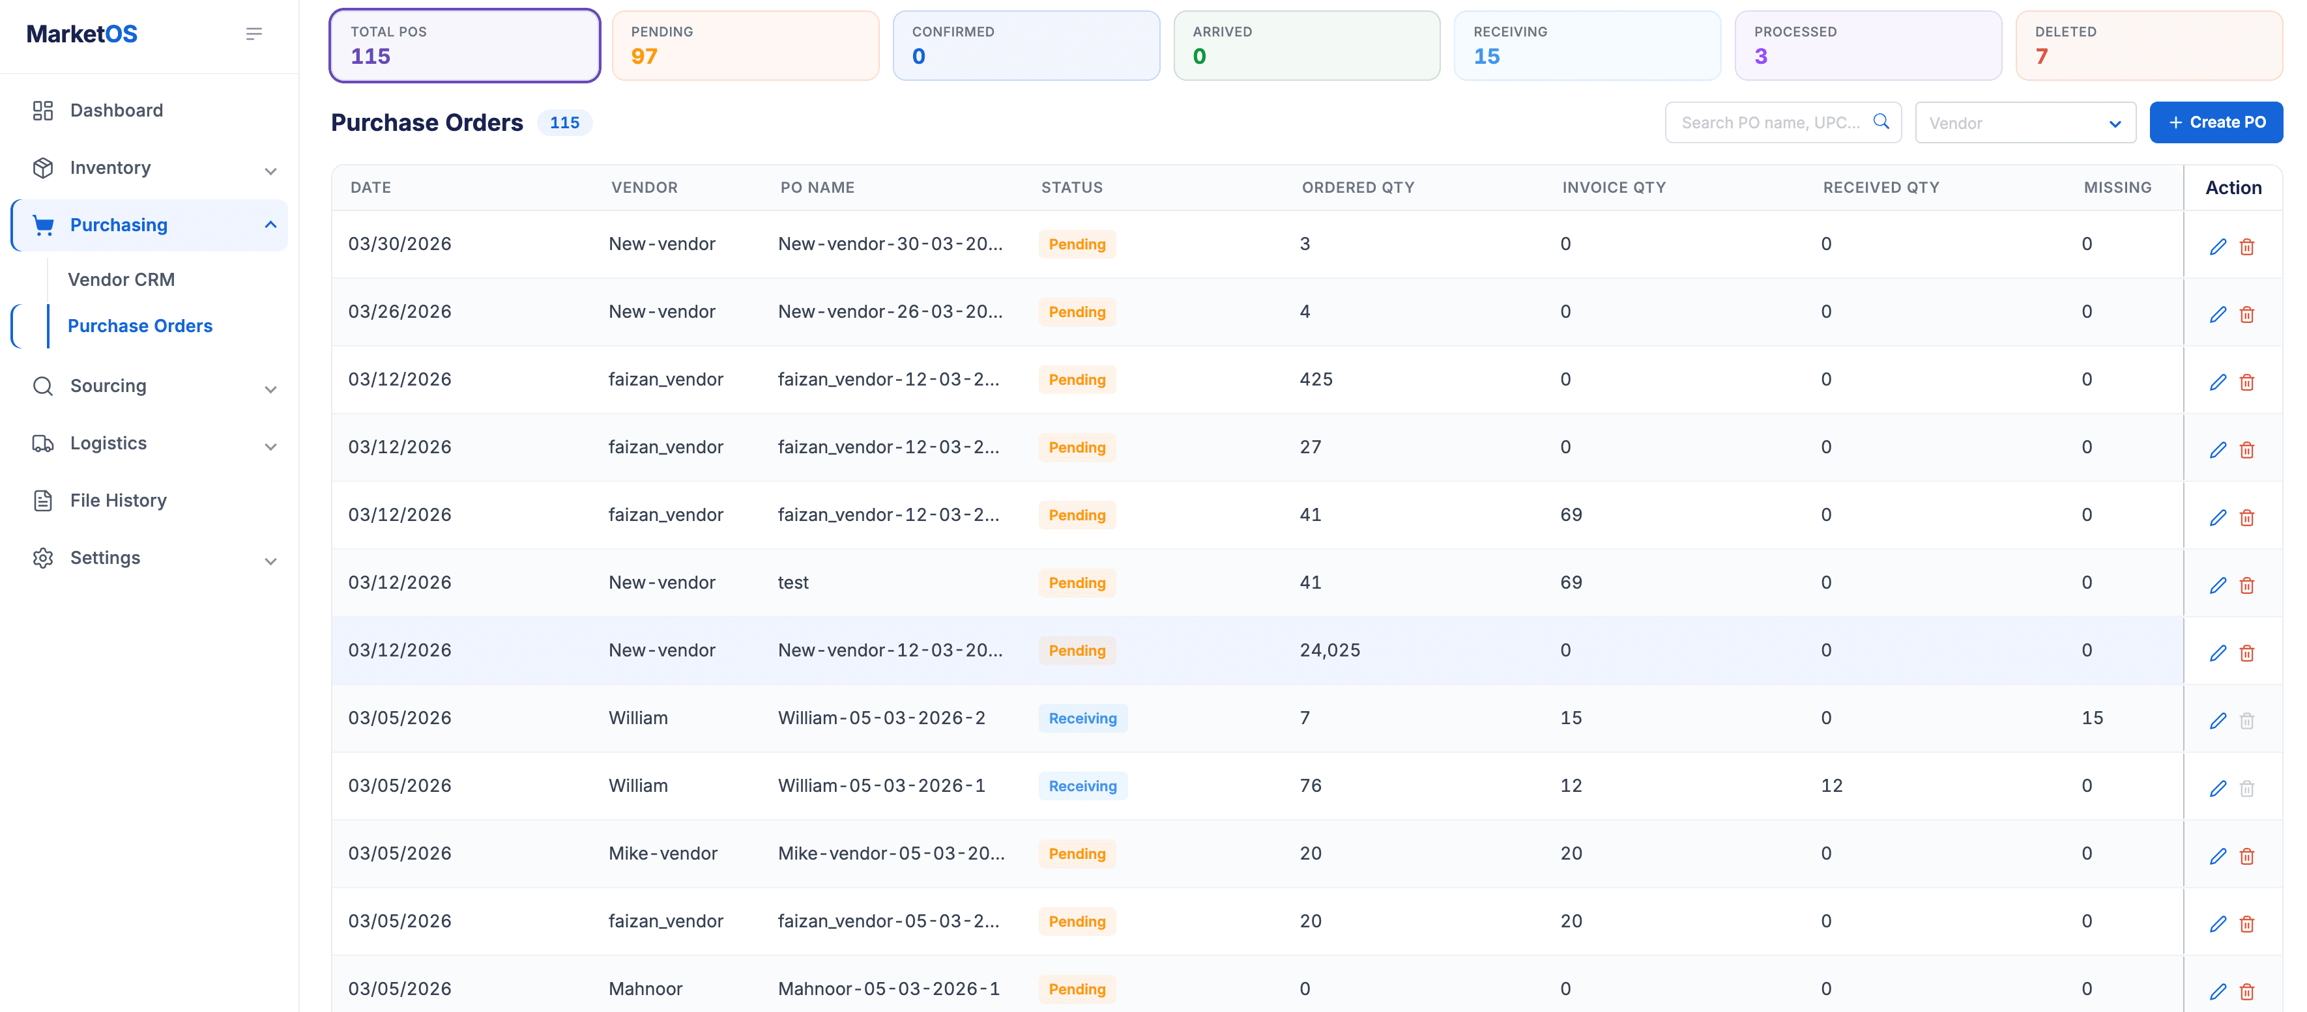
Task: Delete the test purchase order row
Action: (2246, 586)
